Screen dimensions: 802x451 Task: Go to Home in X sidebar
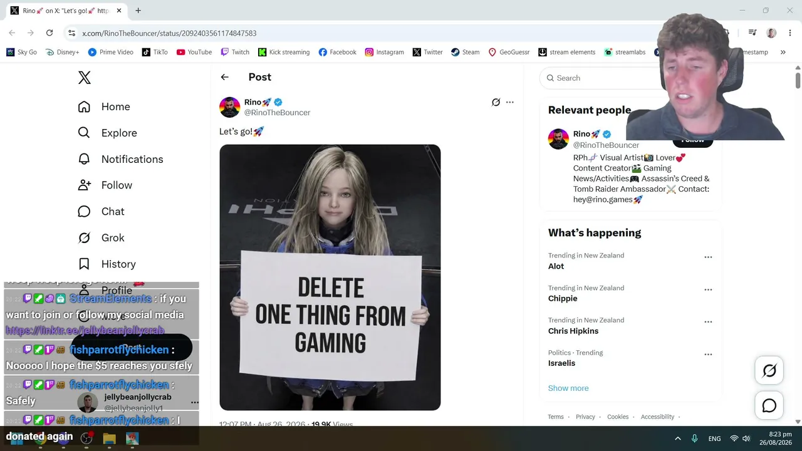(x=104, y=106)
